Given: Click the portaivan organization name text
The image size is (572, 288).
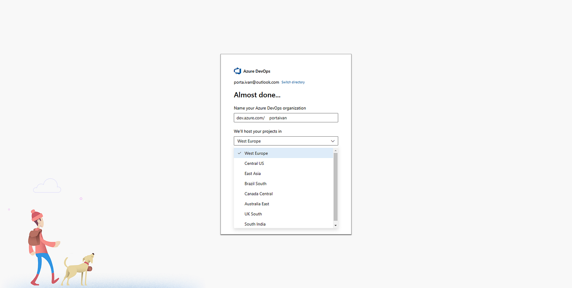Looking at the screenshot, I should [278, 117].
